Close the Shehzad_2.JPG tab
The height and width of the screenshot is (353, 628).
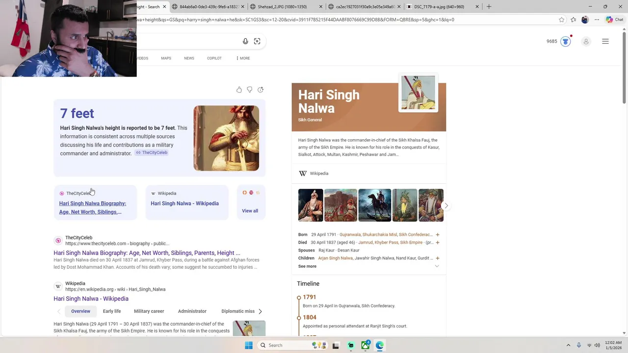[321, 7]
